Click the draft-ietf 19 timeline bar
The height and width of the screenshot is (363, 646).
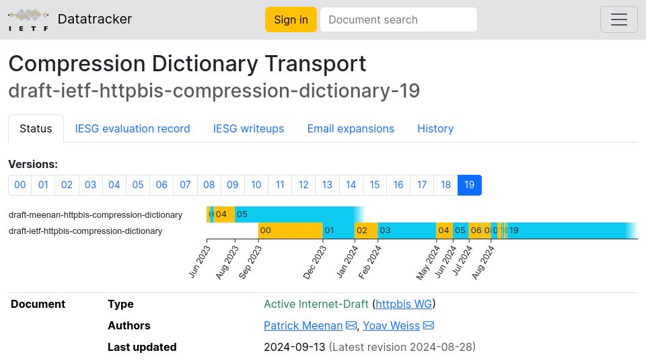pos(572,231)
